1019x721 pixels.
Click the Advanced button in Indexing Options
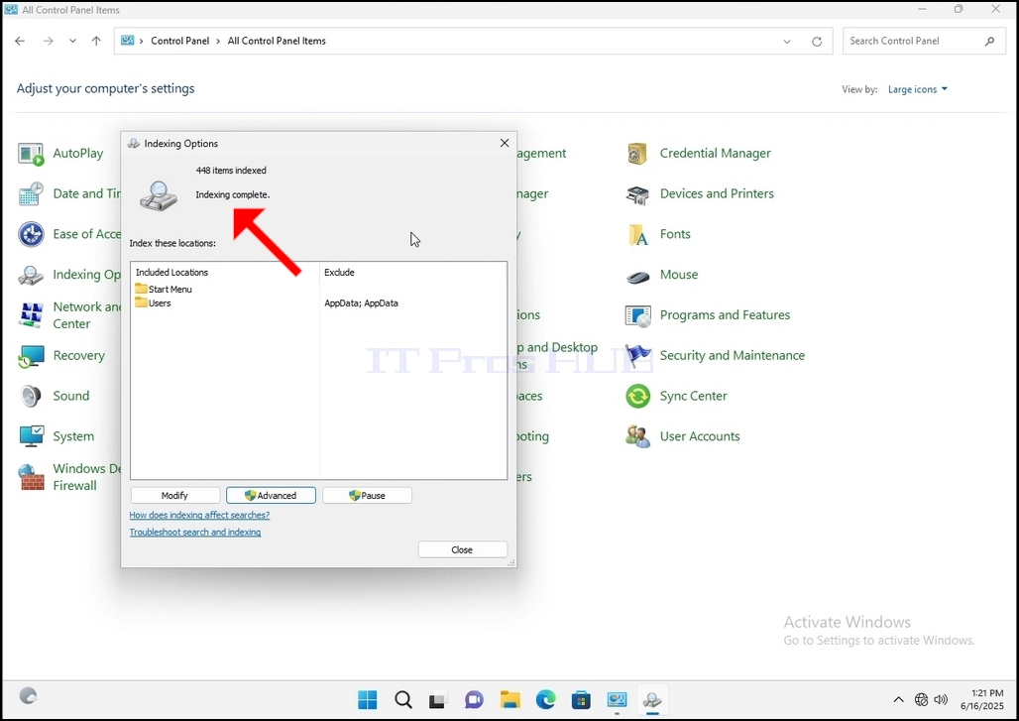271,496
